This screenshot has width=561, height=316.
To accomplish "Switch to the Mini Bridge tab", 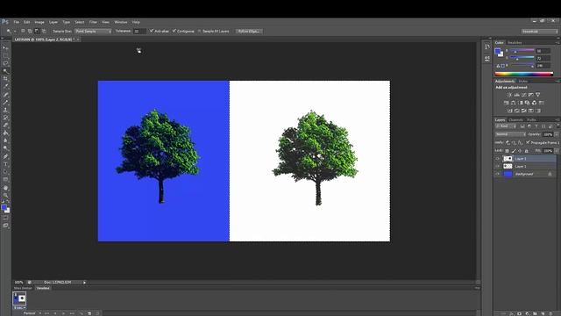I will (23, 288).
